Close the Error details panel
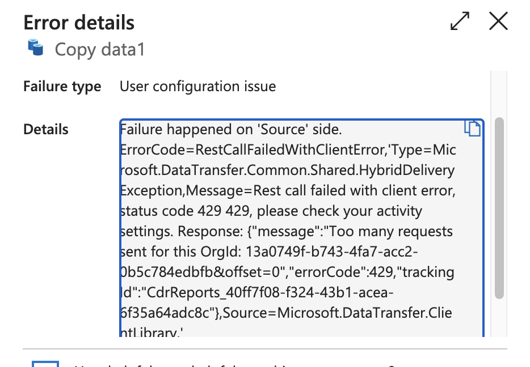Screen dimensions: 530x367 [498, 21]
